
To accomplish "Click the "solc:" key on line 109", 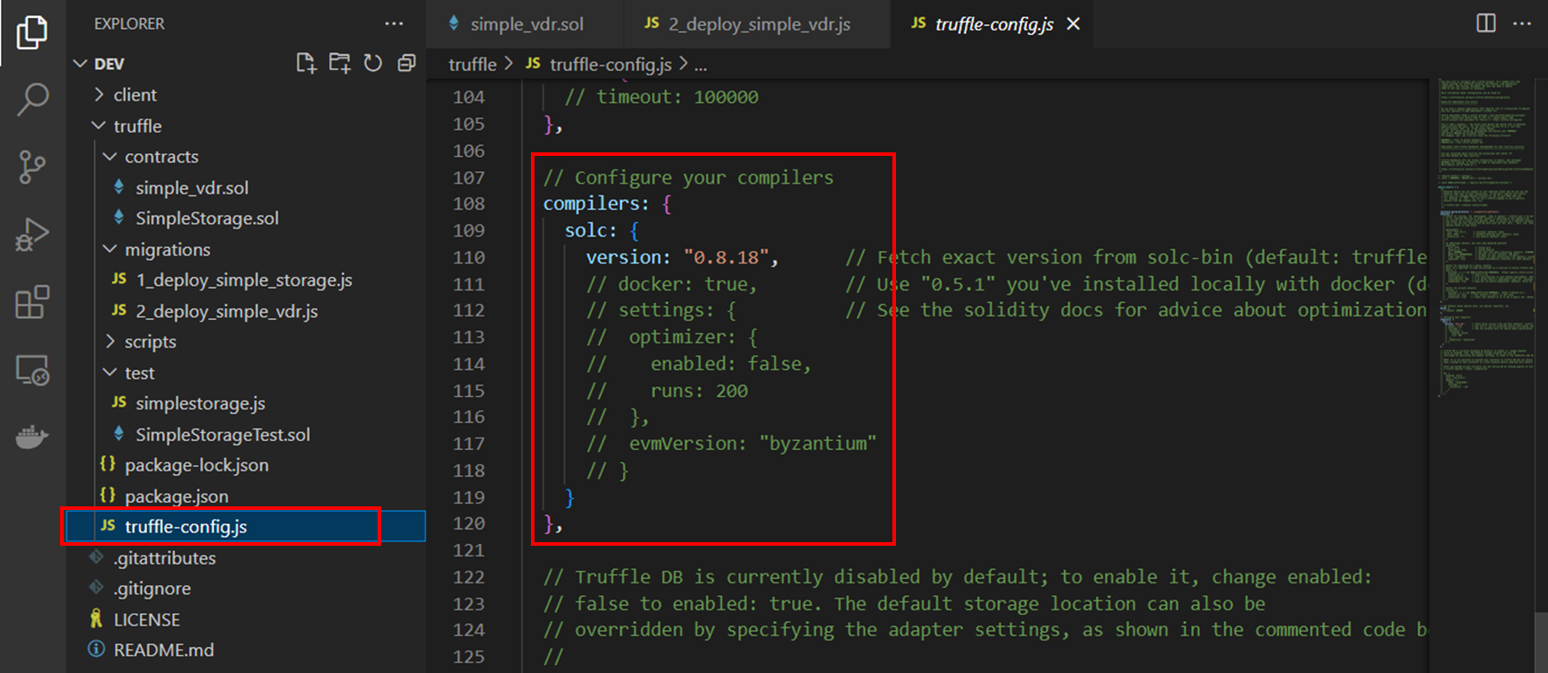I will 590,230.
